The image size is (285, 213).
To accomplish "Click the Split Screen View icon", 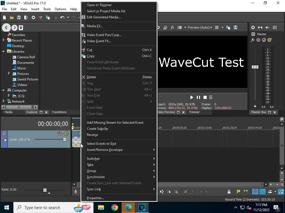I will coord(180,27).
